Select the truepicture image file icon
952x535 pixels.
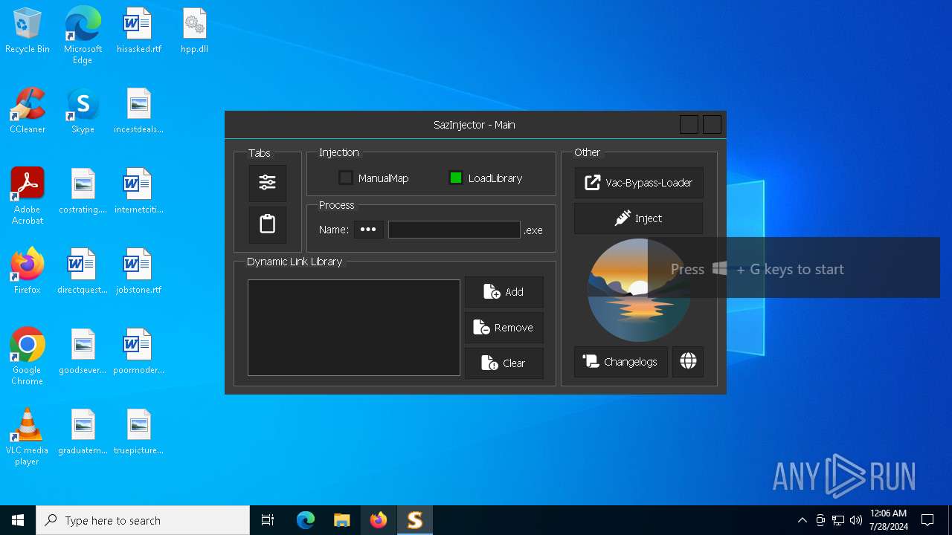pos(138,432)
